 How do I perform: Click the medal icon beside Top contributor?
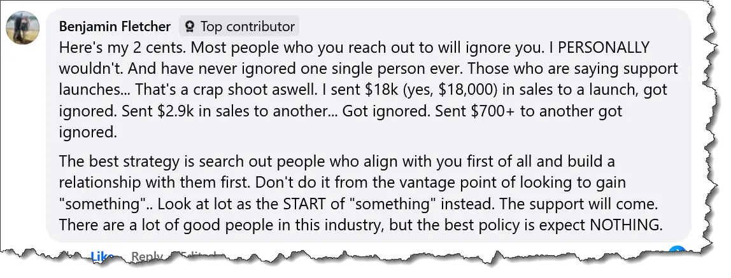[x=189, y=27]
